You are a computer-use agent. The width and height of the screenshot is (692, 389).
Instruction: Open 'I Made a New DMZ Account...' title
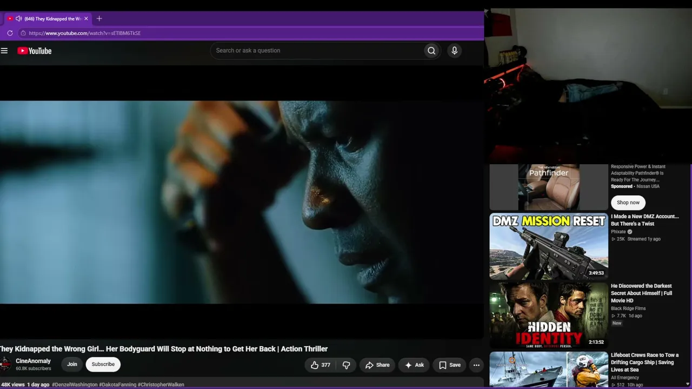click(645, 220)
